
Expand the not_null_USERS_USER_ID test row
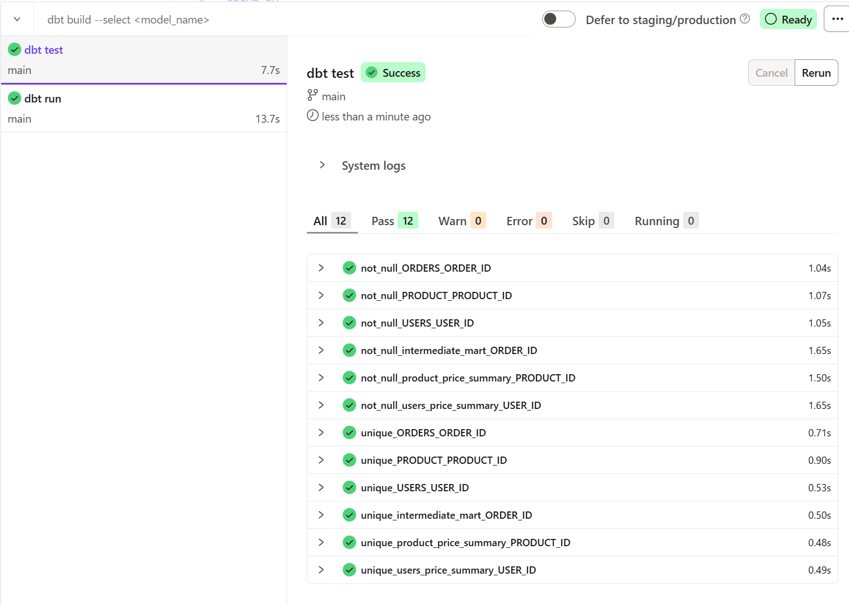coord(321,323)
